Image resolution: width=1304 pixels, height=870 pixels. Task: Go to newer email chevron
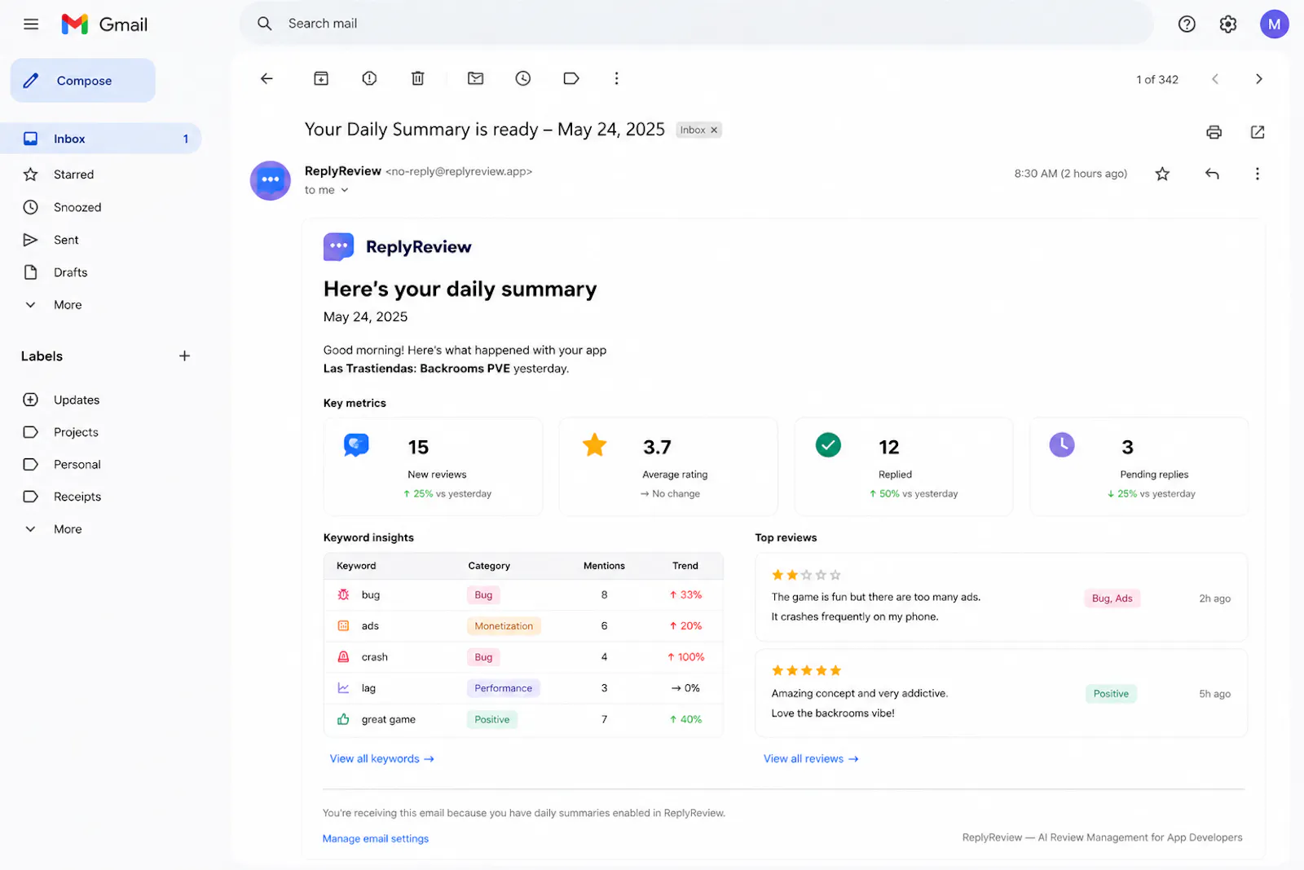(1215, 79)
